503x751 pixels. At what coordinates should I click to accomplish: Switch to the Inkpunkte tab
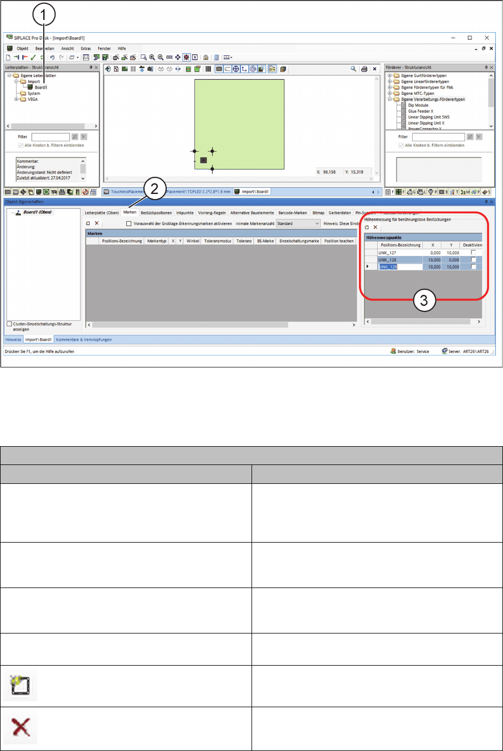(185, 213)
